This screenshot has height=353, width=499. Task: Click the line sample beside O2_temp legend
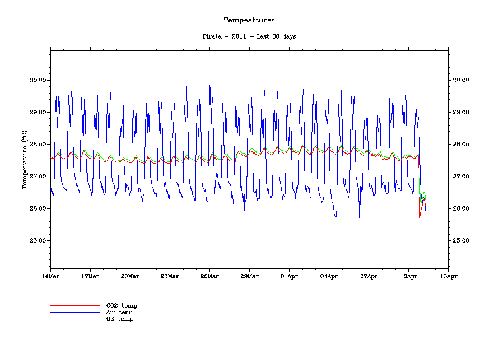coord(74,319)
